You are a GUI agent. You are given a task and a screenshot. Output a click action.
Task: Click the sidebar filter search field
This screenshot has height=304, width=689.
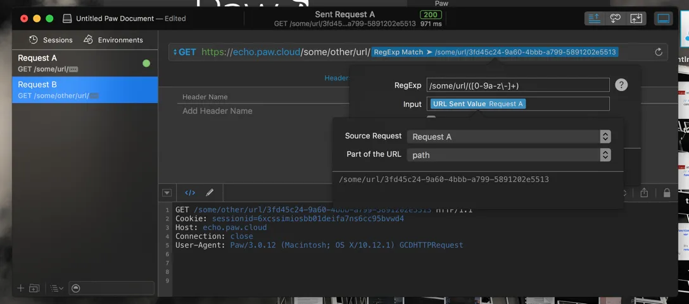tap(111, 288)
